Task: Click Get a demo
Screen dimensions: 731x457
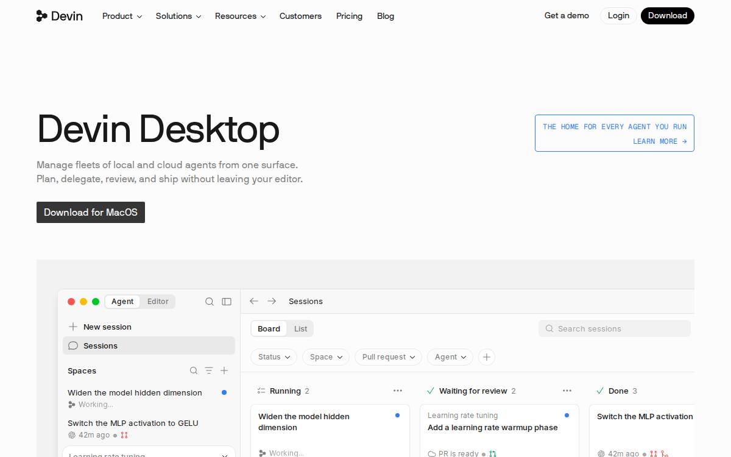Action: pos(567,16)
